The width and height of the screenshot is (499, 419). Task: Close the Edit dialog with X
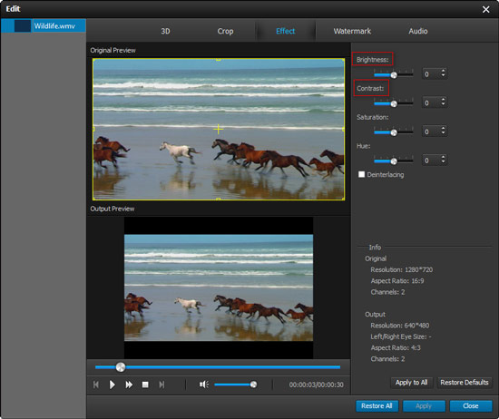click(x=485, y=9)
